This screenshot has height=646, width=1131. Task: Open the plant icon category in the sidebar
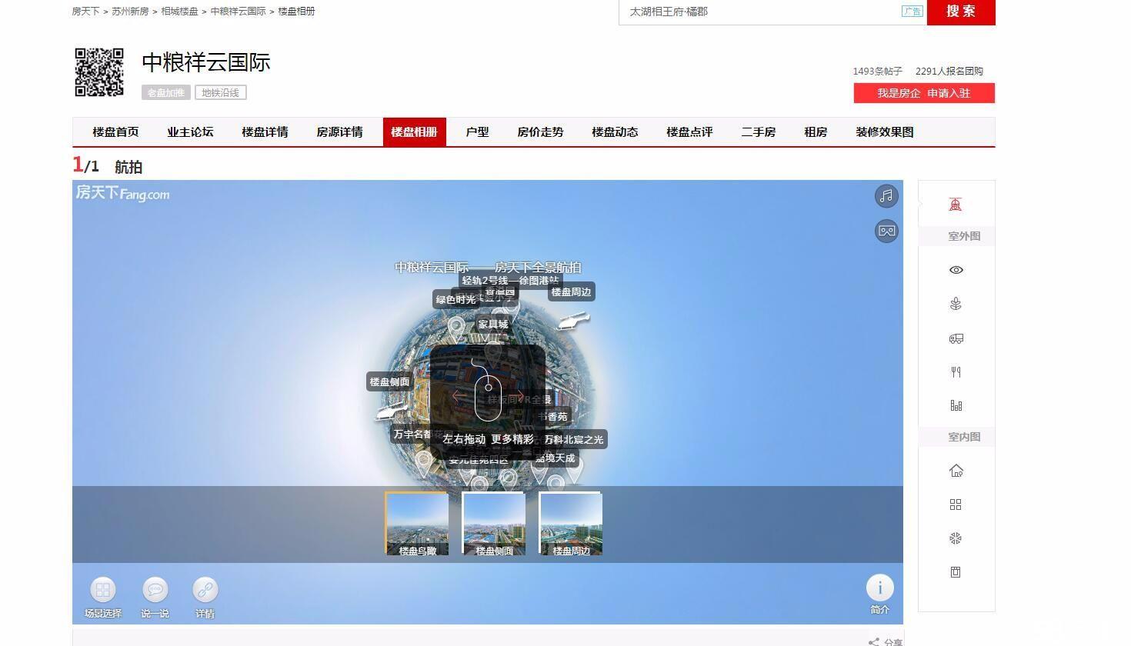point(956,304)
